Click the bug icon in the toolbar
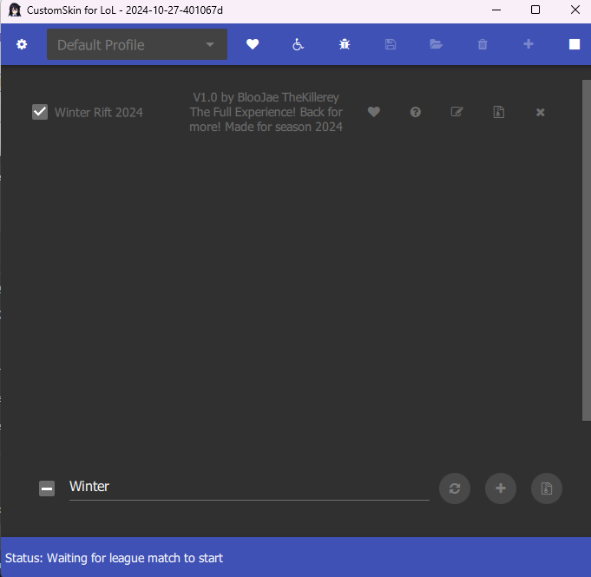Image resolution: width=591 pixels, height=577 pixels. [x=345, y=45]
